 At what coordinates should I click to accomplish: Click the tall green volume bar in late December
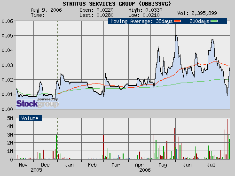point(56,147)
